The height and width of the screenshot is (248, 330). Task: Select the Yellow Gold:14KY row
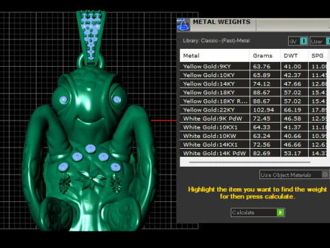[x=253, y=84]
